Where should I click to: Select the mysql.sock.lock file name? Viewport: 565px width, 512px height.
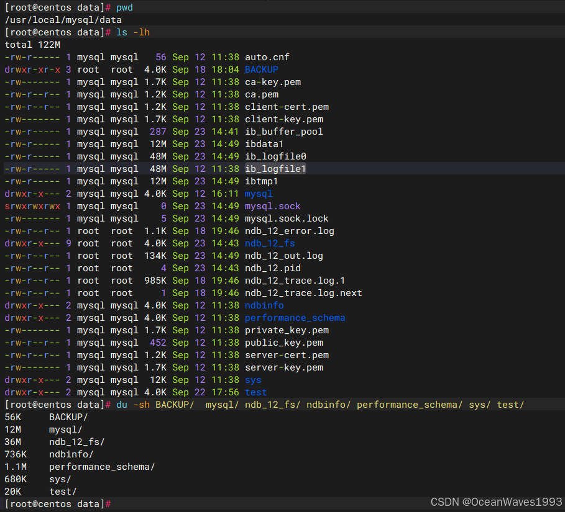287,218
